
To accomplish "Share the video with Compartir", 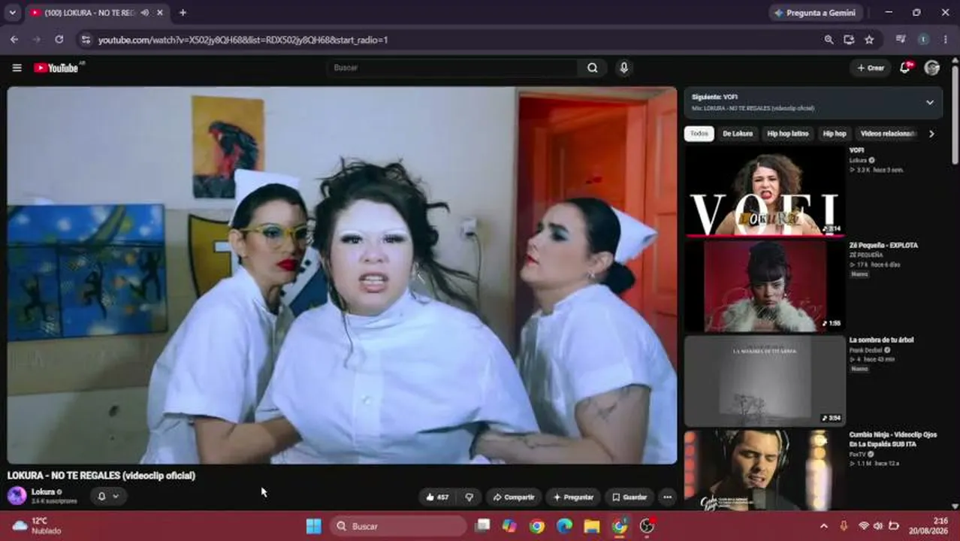I will point(514,497).
